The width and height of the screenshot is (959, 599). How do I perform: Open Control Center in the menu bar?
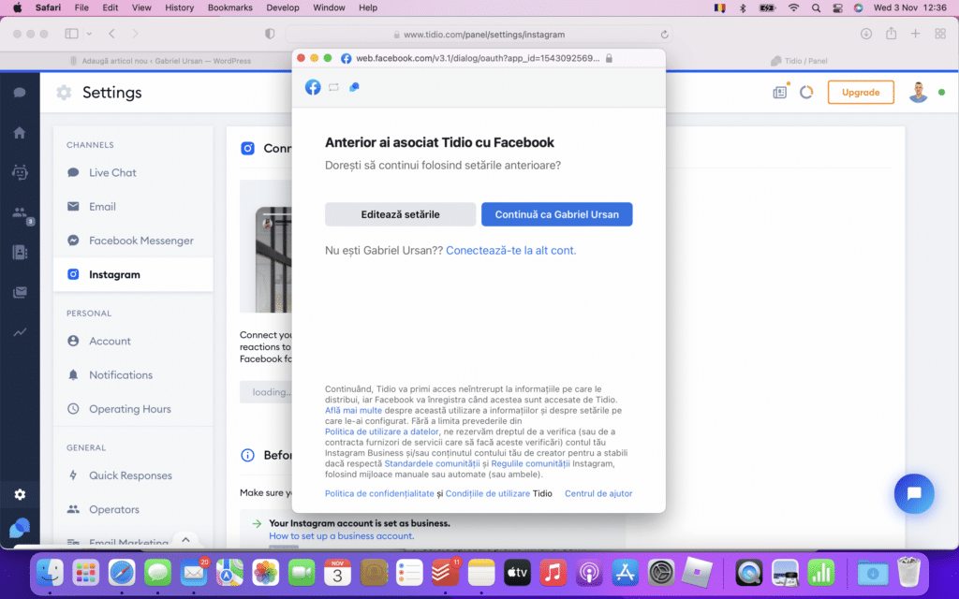pos(837,7)
